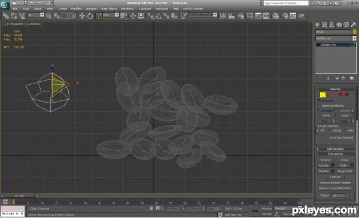Open the Graph Editors menu
The image size is (359, 218).
tap(109, 9)
